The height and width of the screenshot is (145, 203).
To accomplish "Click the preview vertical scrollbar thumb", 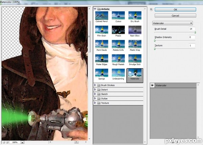I will 89,37.
